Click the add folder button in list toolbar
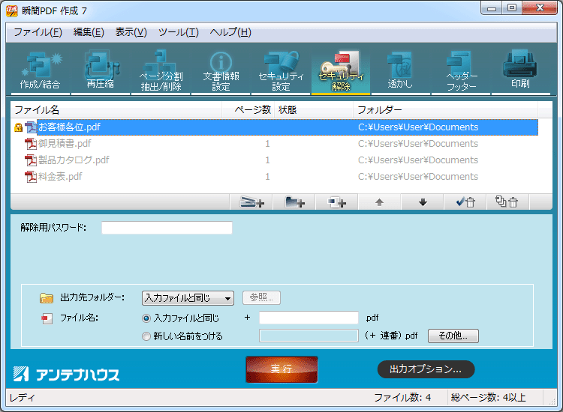Screen dimensions: 563x412 click(x=294, y=202)
